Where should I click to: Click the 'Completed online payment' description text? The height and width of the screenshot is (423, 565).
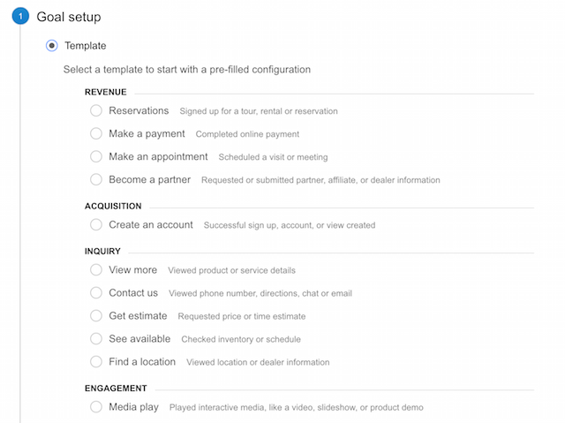tap(247, 134)
